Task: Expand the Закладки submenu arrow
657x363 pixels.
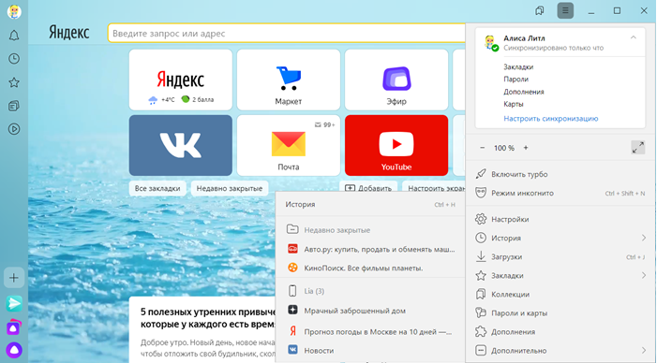Action: coord(644,276)
